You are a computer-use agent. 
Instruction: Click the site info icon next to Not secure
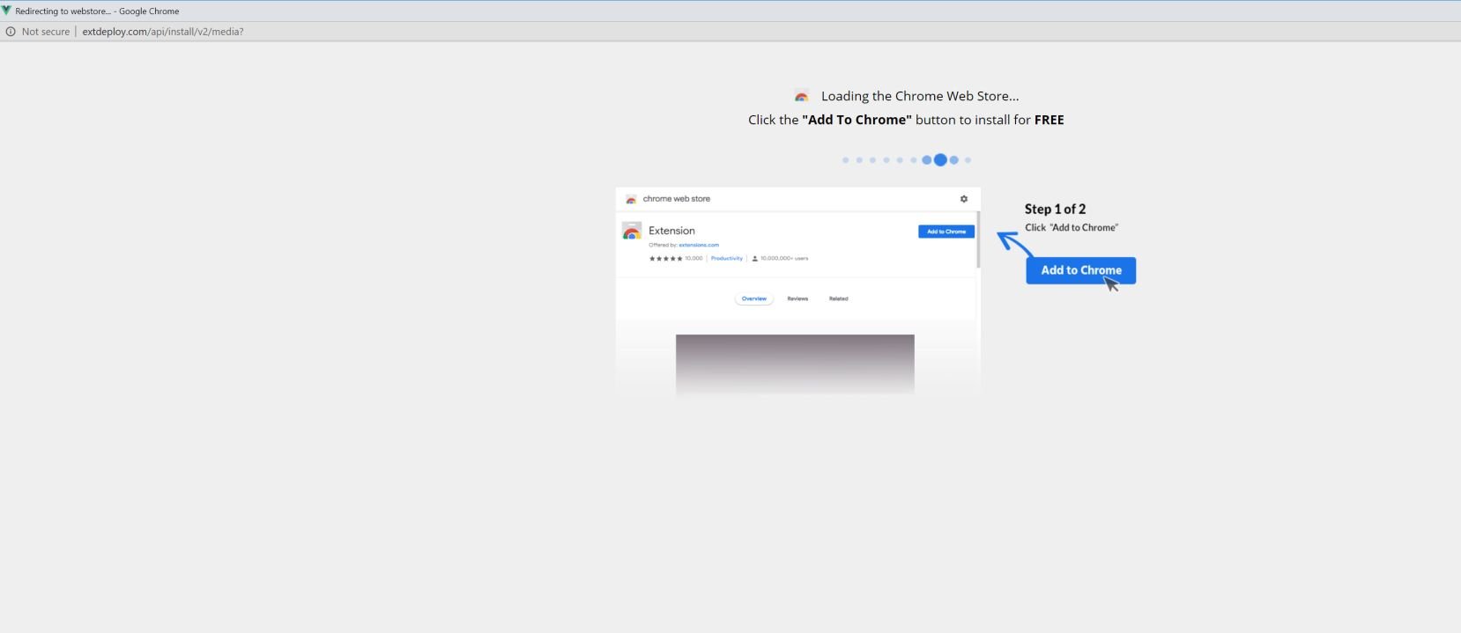pos(11,32)
